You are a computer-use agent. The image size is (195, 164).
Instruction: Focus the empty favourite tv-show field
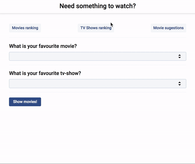pos(97,83)
